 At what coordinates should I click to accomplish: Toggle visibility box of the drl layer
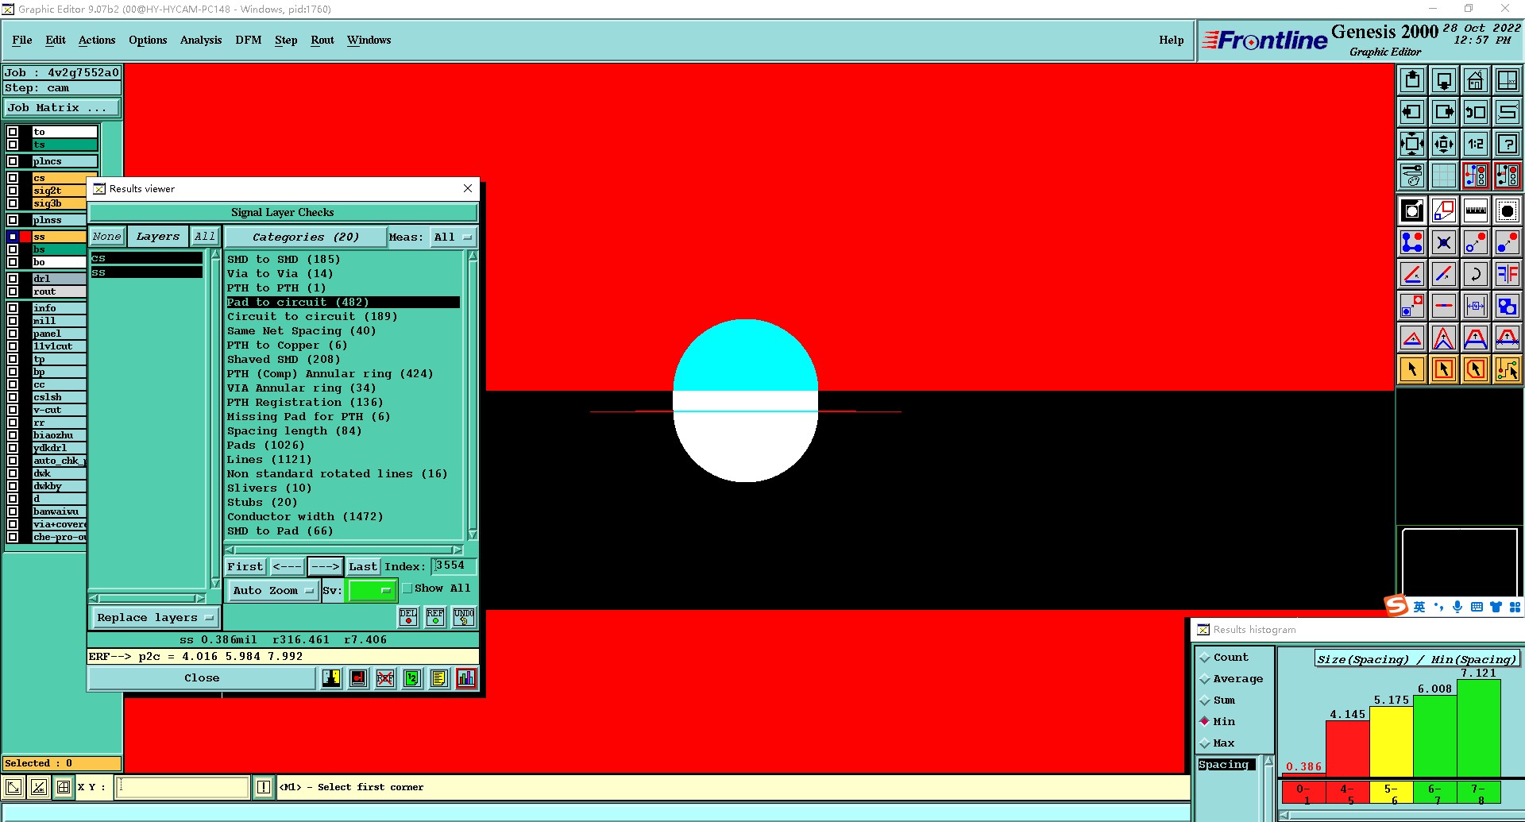(x=13, y=279)
